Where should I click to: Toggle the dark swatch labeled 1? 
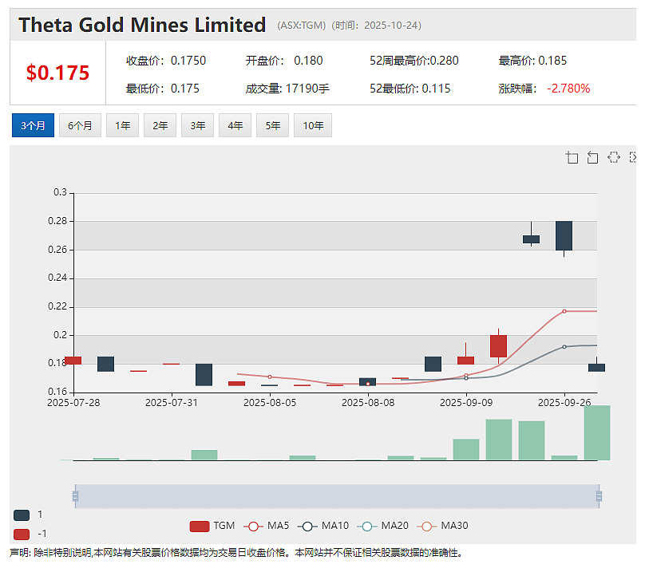tap(22, 515)
